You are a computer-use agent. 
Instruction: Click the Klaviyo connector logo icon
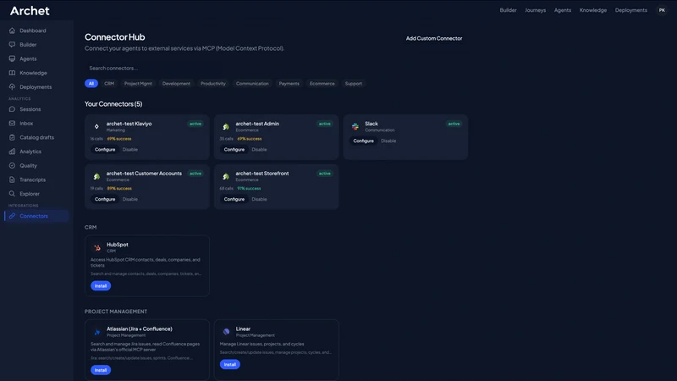coord(96,126)
